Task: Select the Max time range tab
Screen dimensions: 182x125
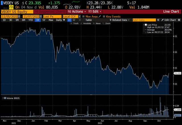Action: (51, 20)
